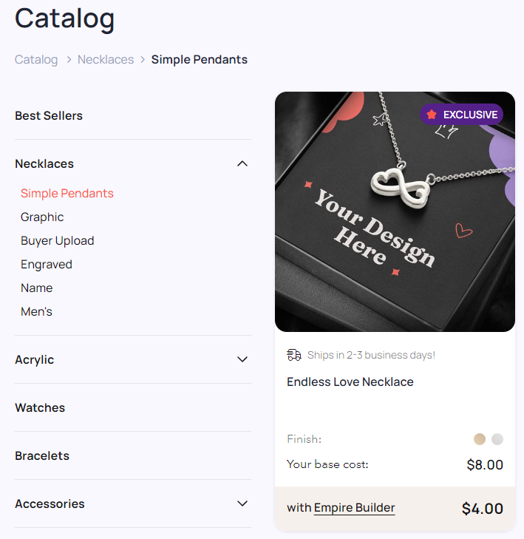Screen dimensions: 524x539
Task: Select the gold finish swatch
Action: click(480, 439)
